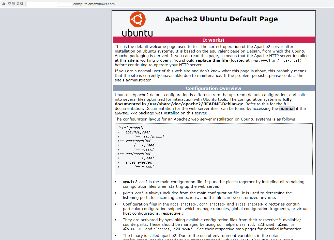Click the Ubuntu circle logo

[138, 19]
